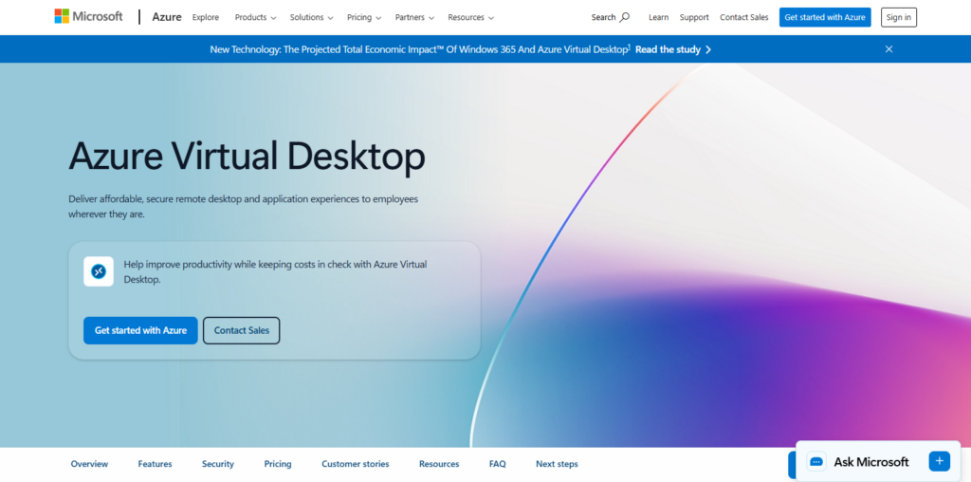Viewport: 971px width, 482px height.
Task: Click the 'Deliver affordable, secure remote desktop' text
Action: (x=244, y=206)
